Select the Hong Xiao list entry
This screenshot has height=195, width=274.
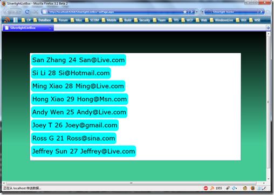click(80, 99)
